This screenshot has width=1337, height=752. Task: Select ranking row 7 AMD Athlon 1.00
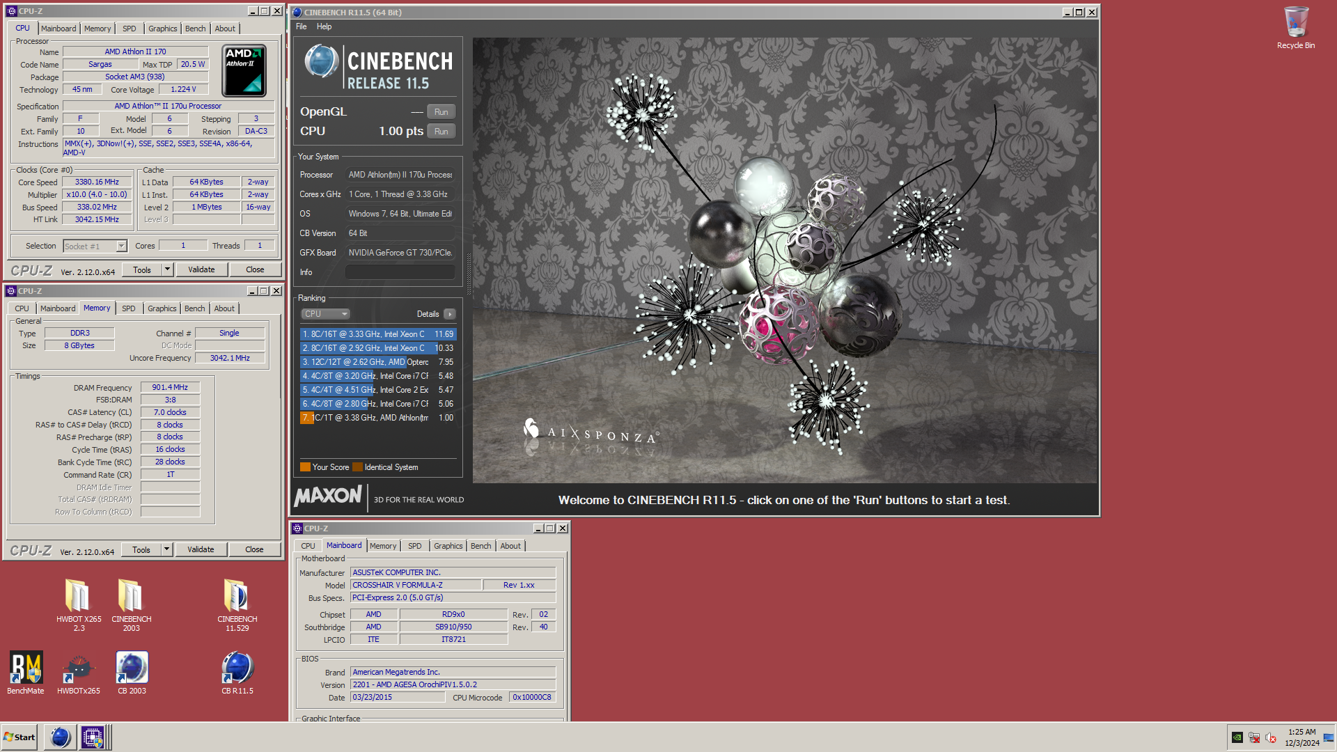click(x=378, y=418)
